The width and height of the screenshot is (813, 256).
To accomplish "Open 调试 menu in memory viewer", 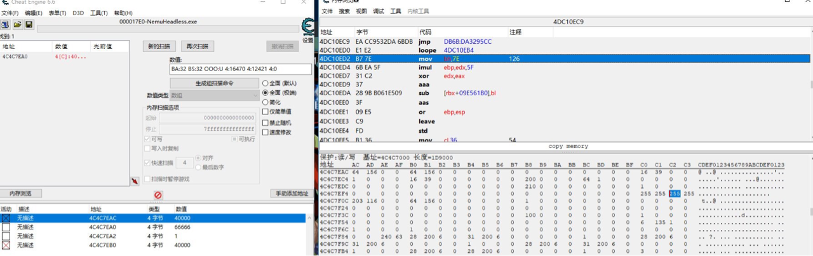I will 379,11.
